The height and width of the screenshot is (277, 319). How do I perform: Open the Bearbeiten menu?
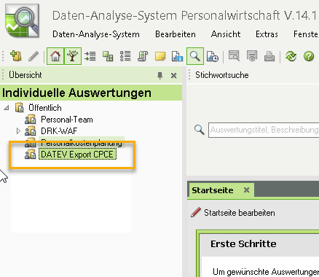pos(176,34)
